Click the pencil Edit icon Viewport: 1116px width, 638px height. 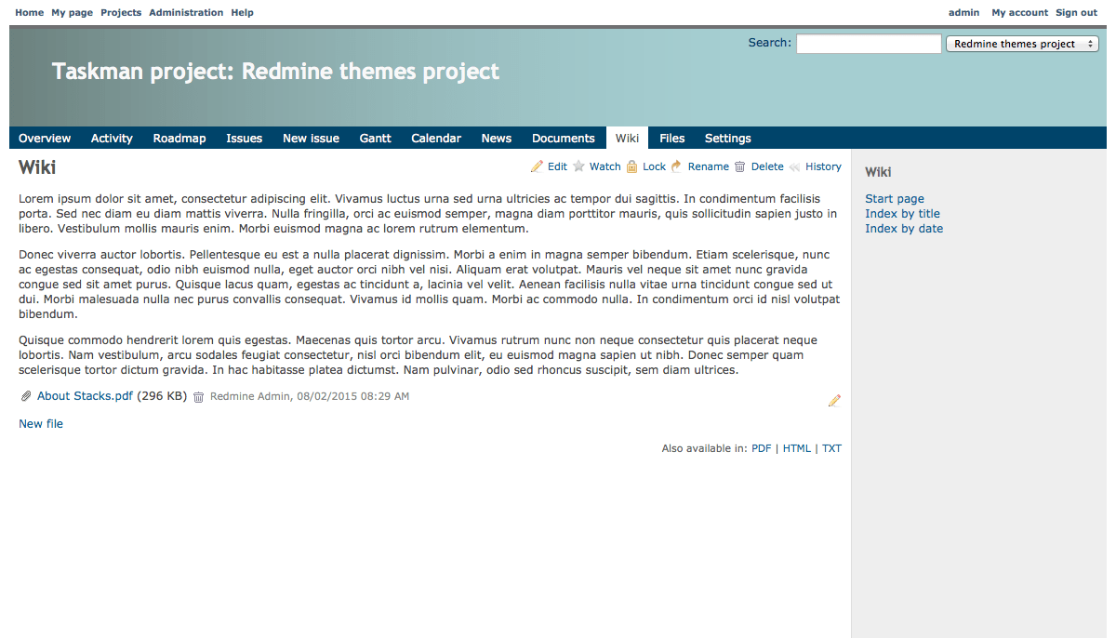pyautogui.click(x=537, y=166)
